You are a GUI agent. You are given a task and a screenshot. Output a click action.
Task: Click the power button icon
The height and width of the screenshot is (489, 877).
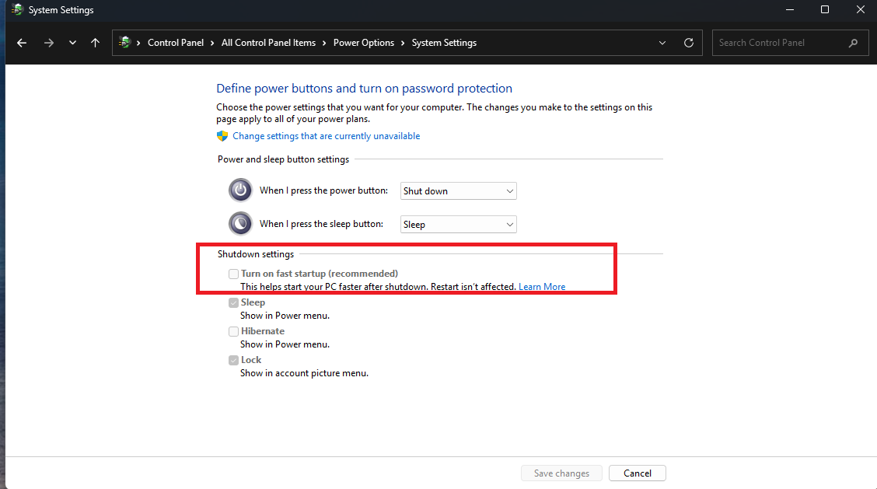click(x=240, y=190)
